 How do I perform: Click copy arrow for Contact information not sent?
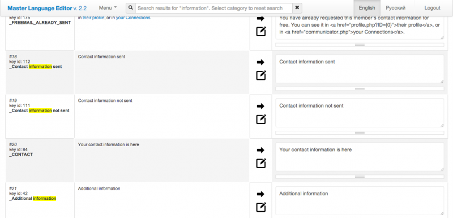click(260, 106)
